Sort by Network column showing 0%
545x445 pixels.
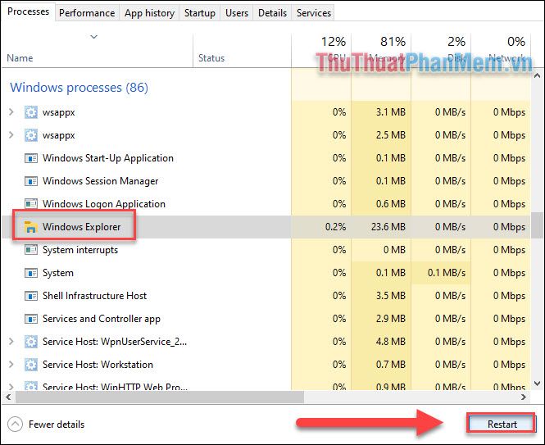pyautogui.click(x=501, y=51)
